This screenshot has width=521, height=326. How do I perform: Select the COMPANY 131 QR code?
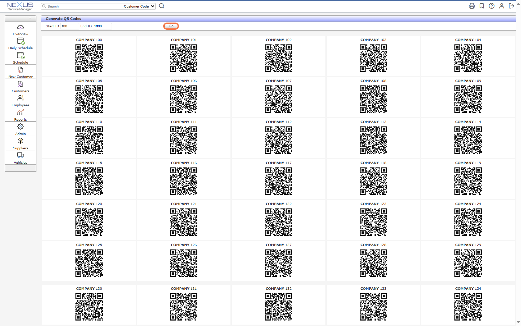(x=184, y=307)
